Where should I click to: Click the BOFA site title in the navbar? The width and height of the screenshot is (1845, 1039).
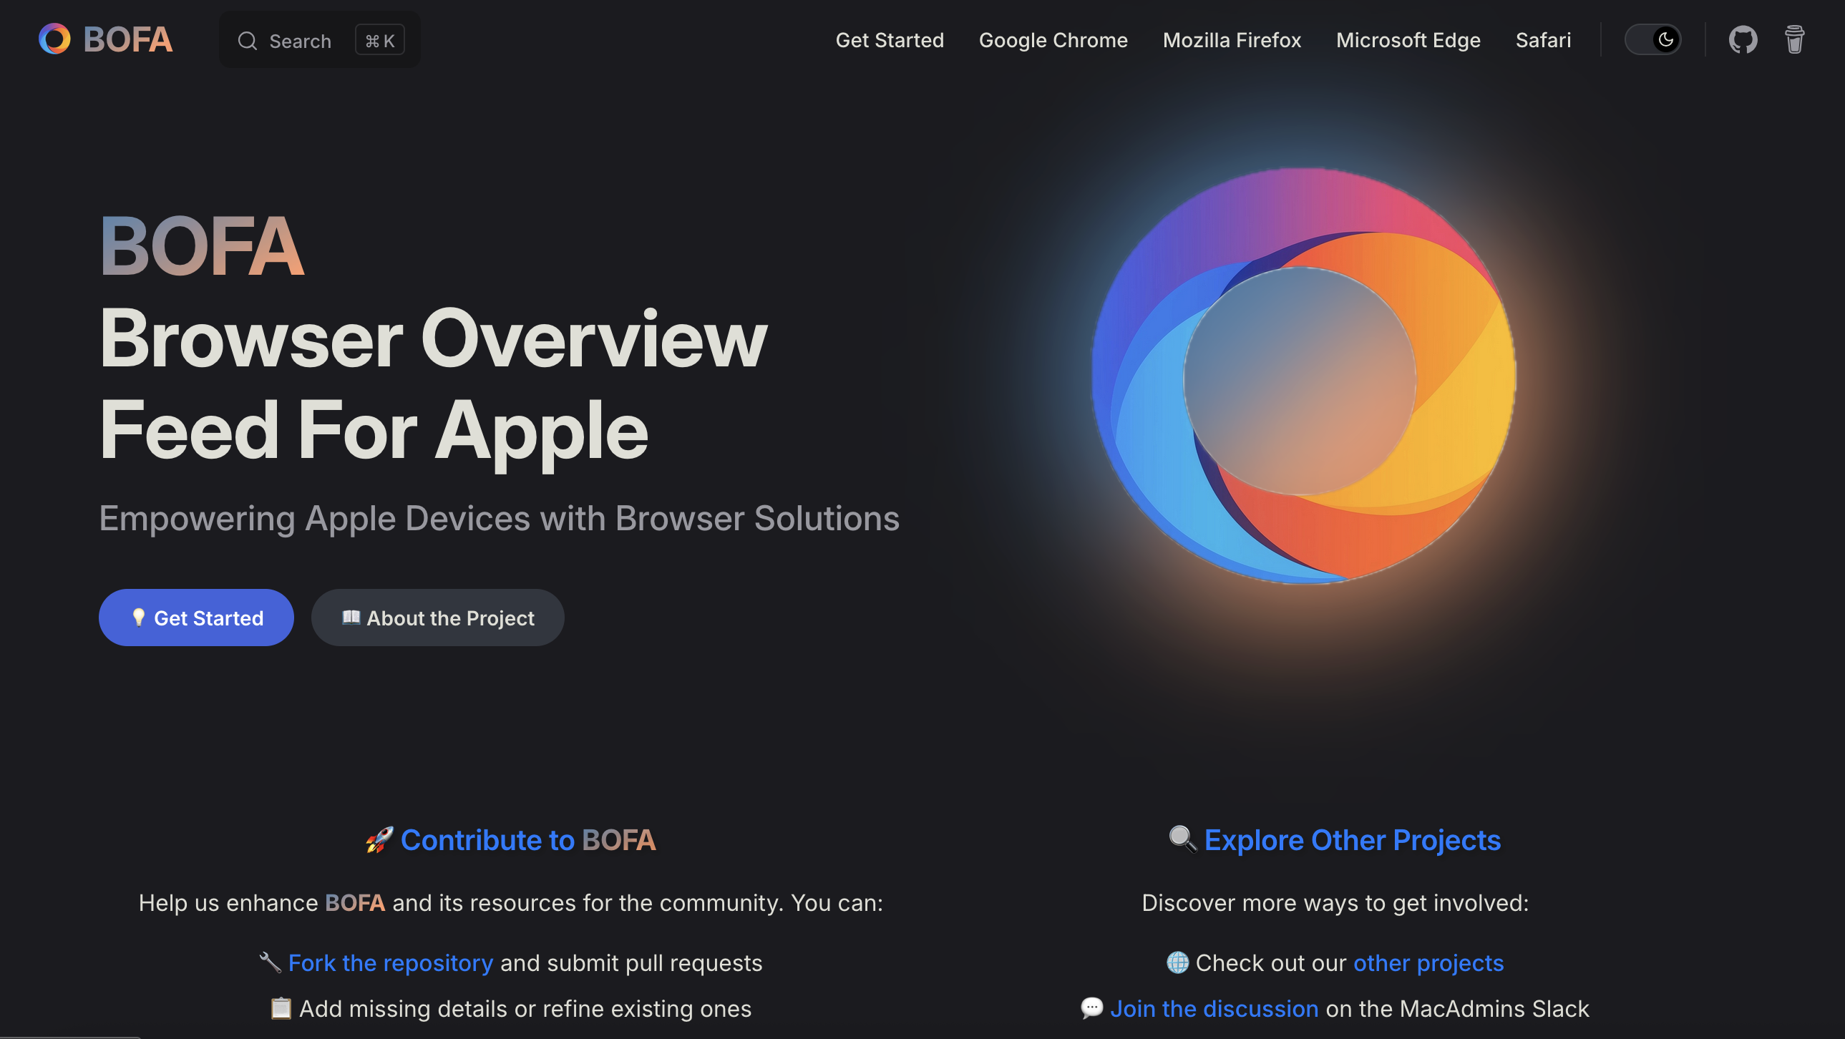(x=127, y=39)
